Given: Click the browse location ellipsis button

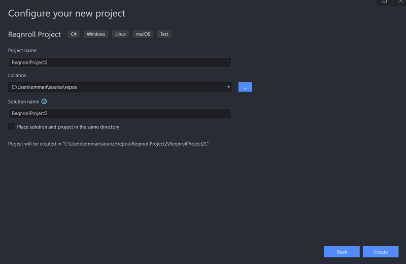Looking at the screenshot, I should coord(245,87).
